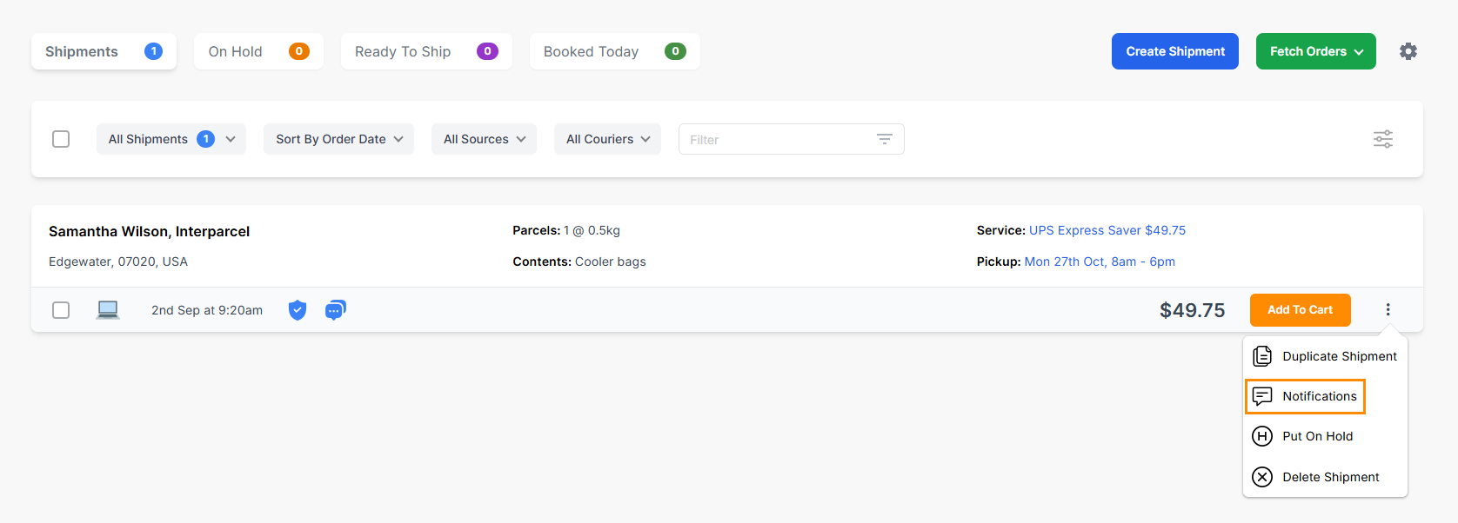Viewport: 1458px width, 523px height.
Task: Open the Sort By Order Date dropdown
Action: [x=338, y=139]
